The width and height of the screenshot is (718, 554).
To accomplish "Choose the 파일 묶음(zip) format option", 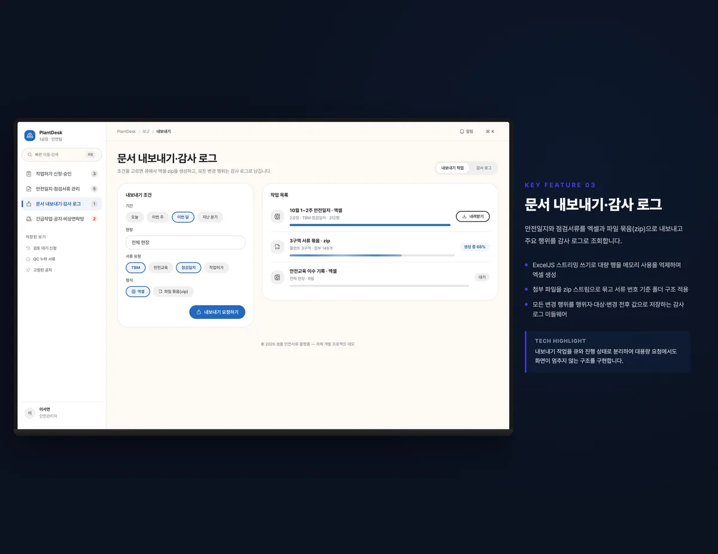I will 174,291.
